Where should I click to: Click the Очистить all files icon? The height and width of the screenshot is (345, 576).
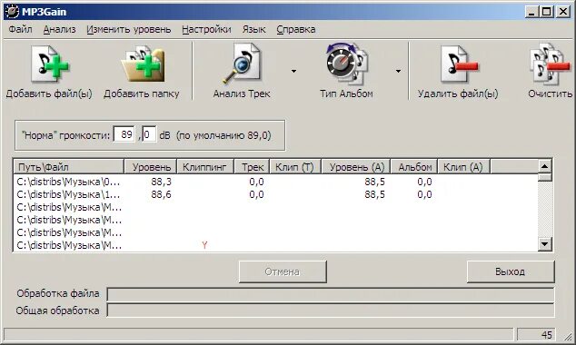click(x=550, y=64)
